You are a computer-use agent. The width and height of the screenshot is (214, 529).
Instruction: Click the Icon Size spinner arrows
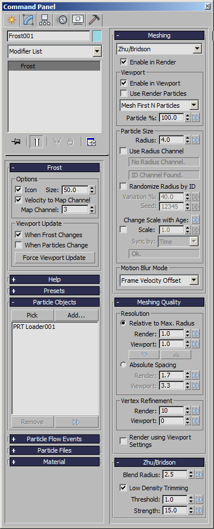tap(92, 190)
